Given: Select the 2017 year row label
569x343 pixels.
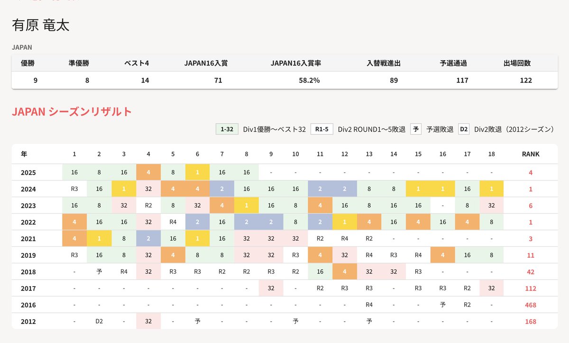Looking at the screenshot, I should click(x=28, y=289).
